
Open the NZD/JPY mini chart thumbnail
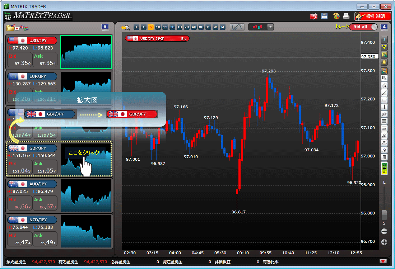pyautogui.click(x=86, y=231)
